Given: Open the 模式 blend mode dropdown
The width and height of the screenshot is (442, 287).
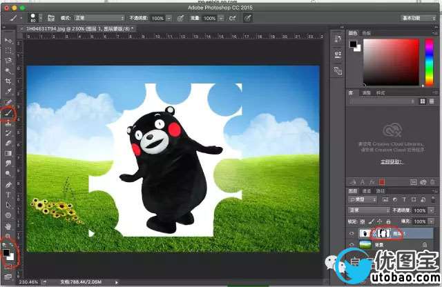Looking at the screenshot, I should [99, 18].
